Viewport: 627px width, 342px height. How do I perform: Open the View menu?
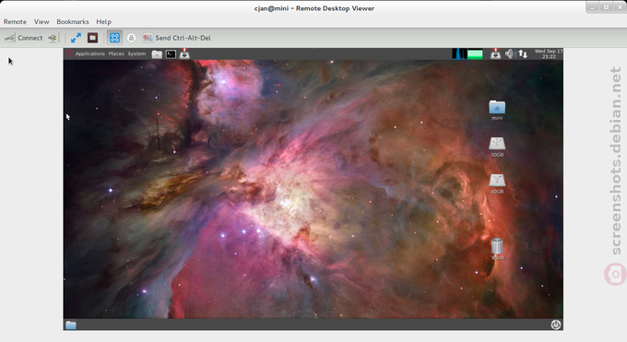[x=41, y=21]
